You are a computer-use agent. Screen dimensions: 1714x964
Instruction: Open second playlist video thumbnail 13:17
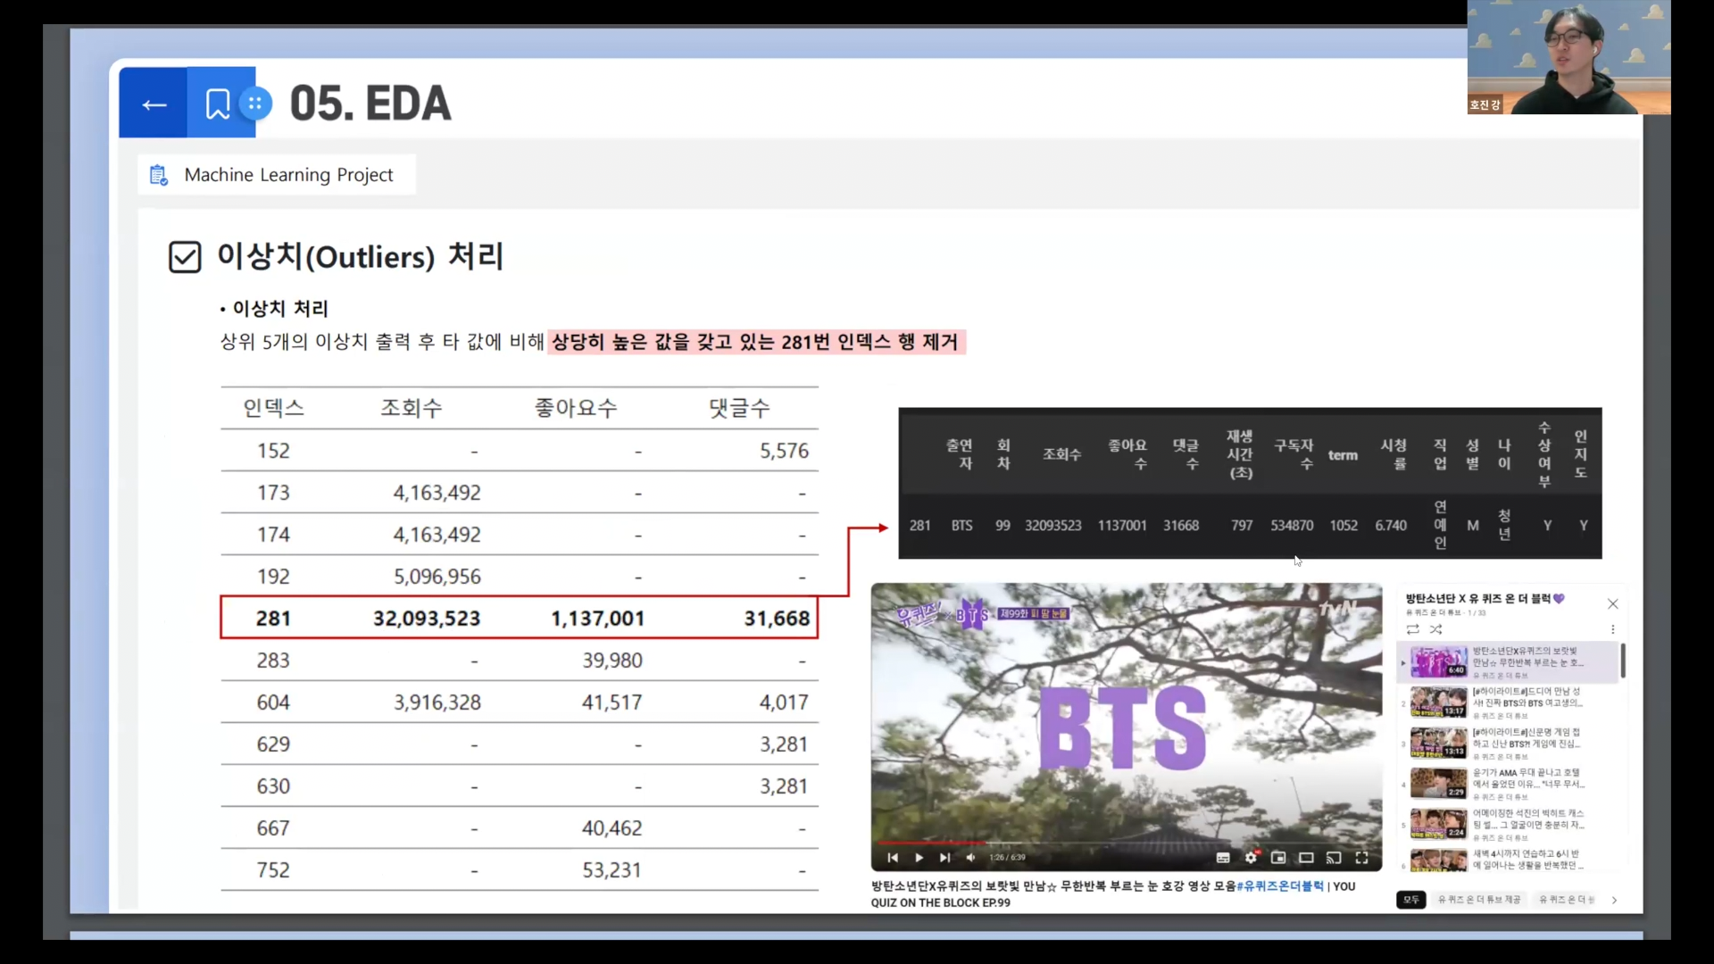click(1437, 702)
